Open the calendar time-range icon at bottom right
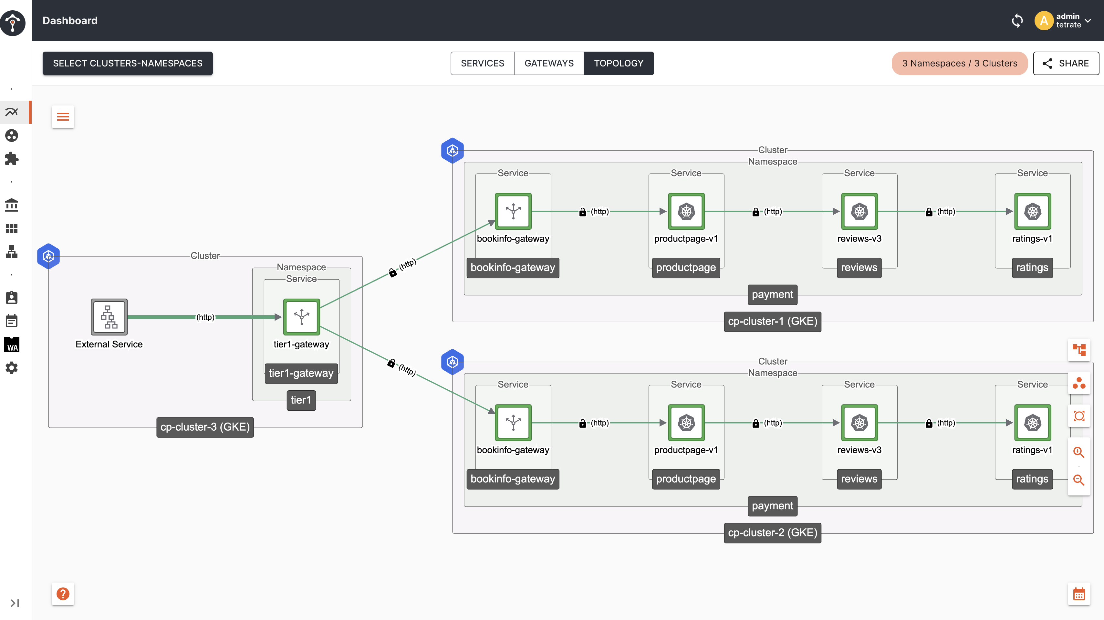Viewport: 1104px width, 620px height. point(1079,594)
